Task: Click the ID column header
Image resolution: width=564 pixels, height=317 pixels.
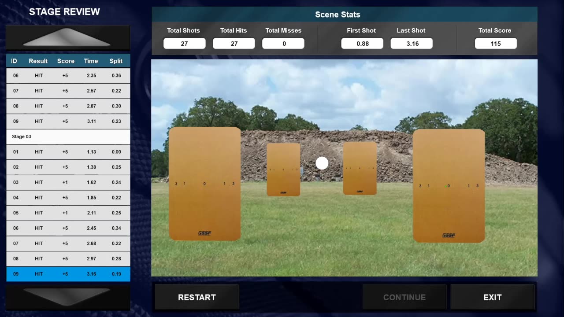Action: point(14,61)
